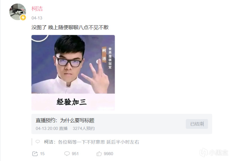Click the 小黑盒 watermark logo

[214, 153]
